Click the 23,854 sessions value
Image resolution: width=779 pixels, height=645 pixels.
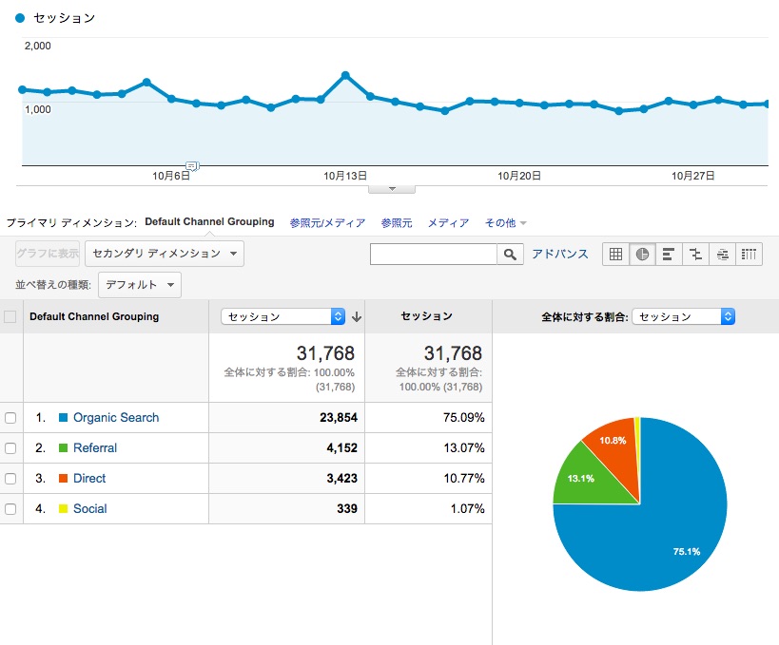pos(339,418)
